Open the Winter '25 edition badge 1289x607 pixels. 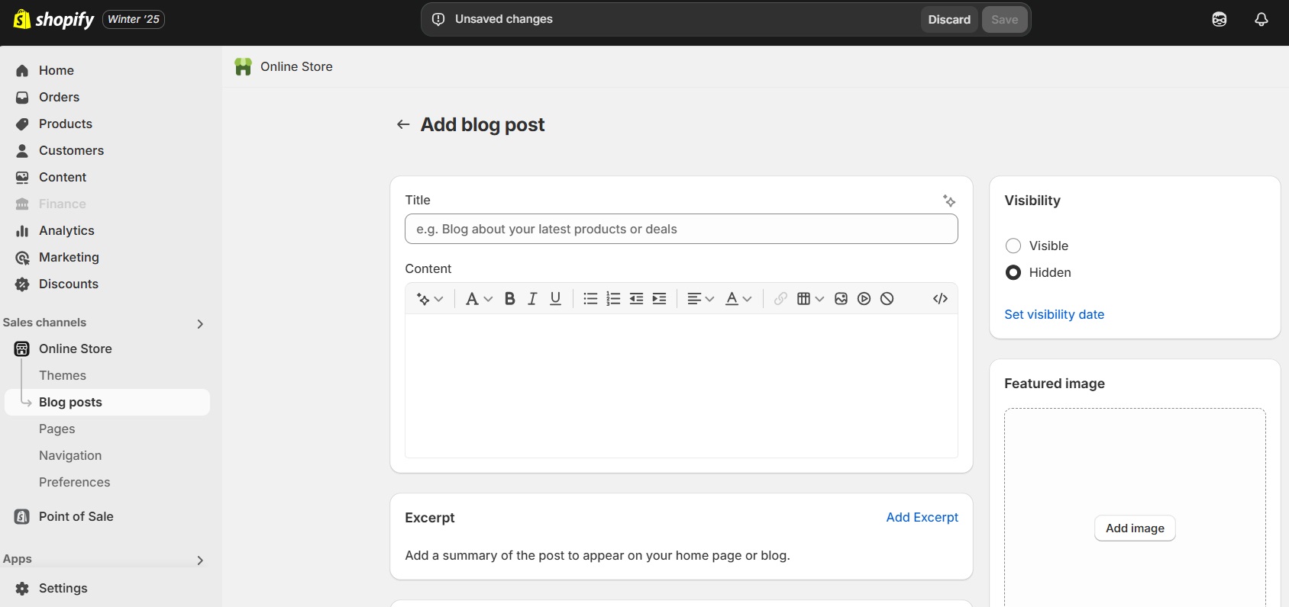click(134, 19)
